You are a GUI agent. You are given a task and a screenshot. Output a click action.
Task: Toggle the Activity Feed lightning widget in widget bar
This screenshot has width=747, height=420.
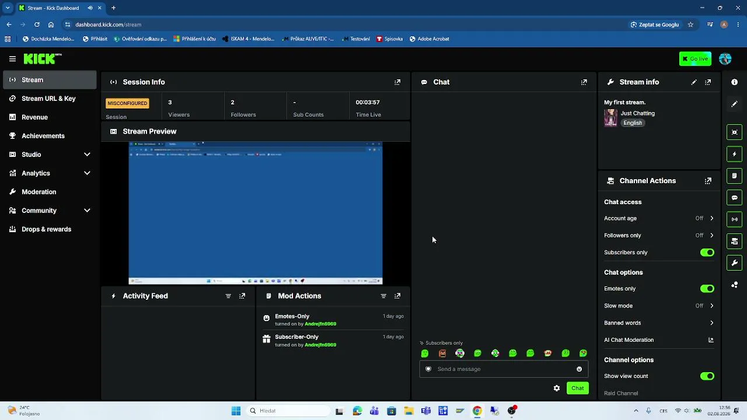click(734, 154)
